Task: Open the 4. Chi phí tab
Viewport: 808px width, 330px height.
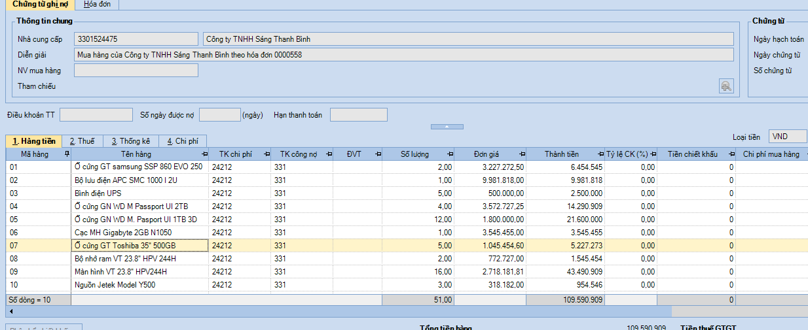Action: [183, 140]
